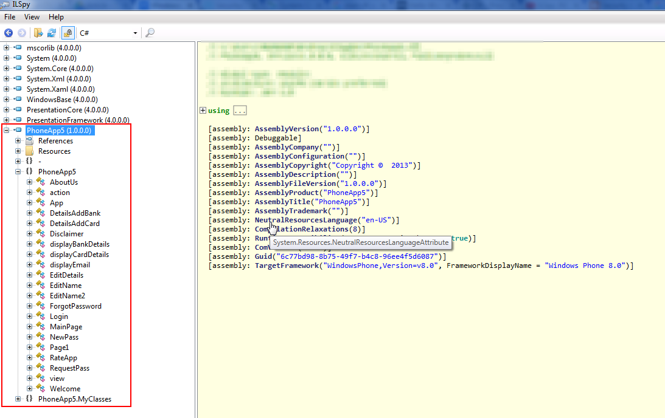Select the EditName class

click(66, 286)
